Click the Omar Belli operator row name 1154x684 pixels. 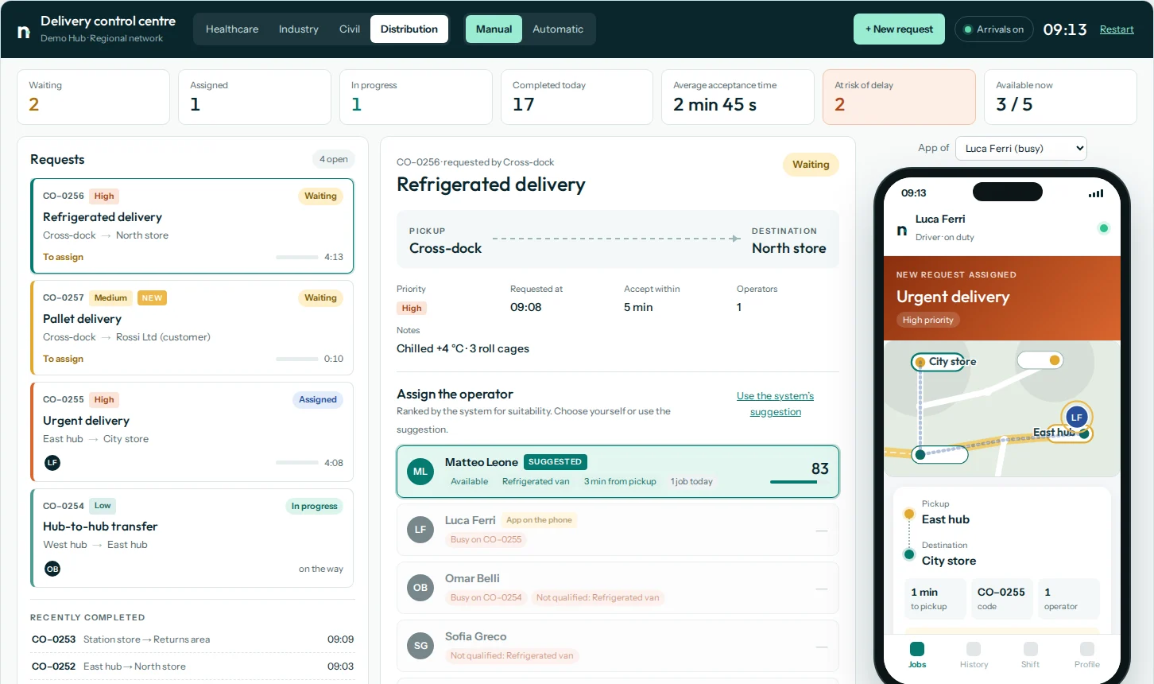[x=472, y=578]
